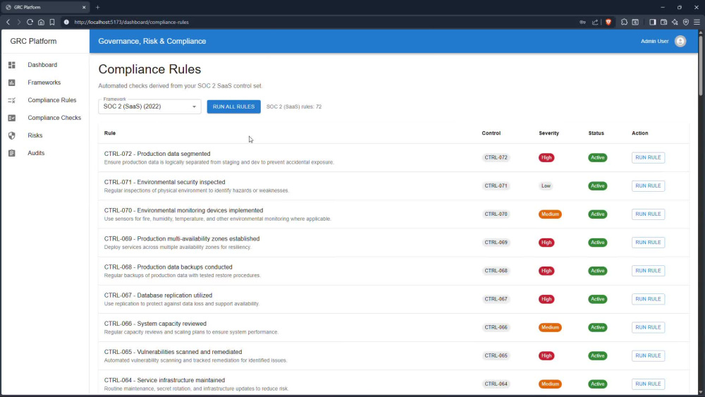The width and height of the screenshot is (705, 397).
Task: Click the Compliance Rules sidebar icon
Action: coord(12,100)
